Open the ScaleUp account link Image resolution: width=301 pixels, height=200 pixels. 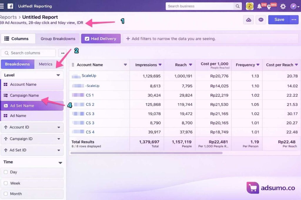tap(89, 76)
